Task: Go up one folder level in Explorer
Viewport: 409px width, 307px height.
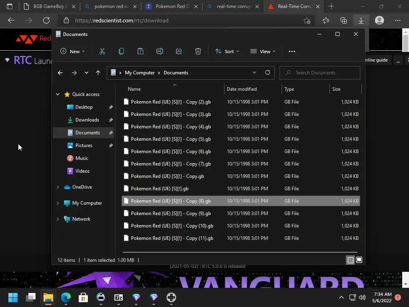Action: coord(98,73)
